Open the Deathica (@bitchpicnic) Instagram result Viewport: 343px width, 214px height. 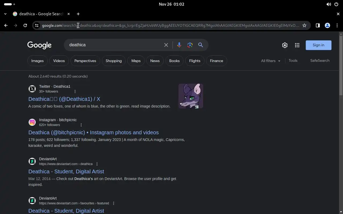pyautogui.click(x=94, y=132)
